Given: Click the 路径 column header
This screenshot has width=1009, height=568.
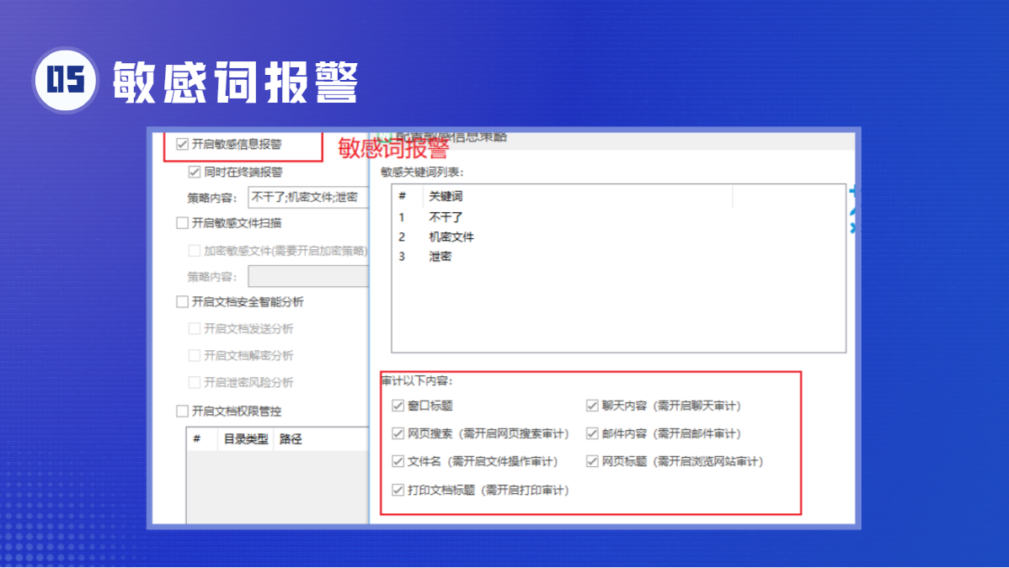Looking at the screenshot, I should click(x=291, y=438).
